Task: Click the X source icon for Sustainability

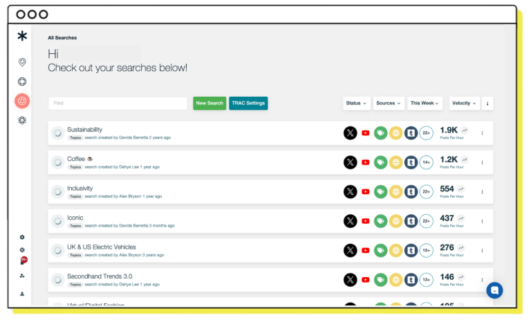Action: point(351,133)
